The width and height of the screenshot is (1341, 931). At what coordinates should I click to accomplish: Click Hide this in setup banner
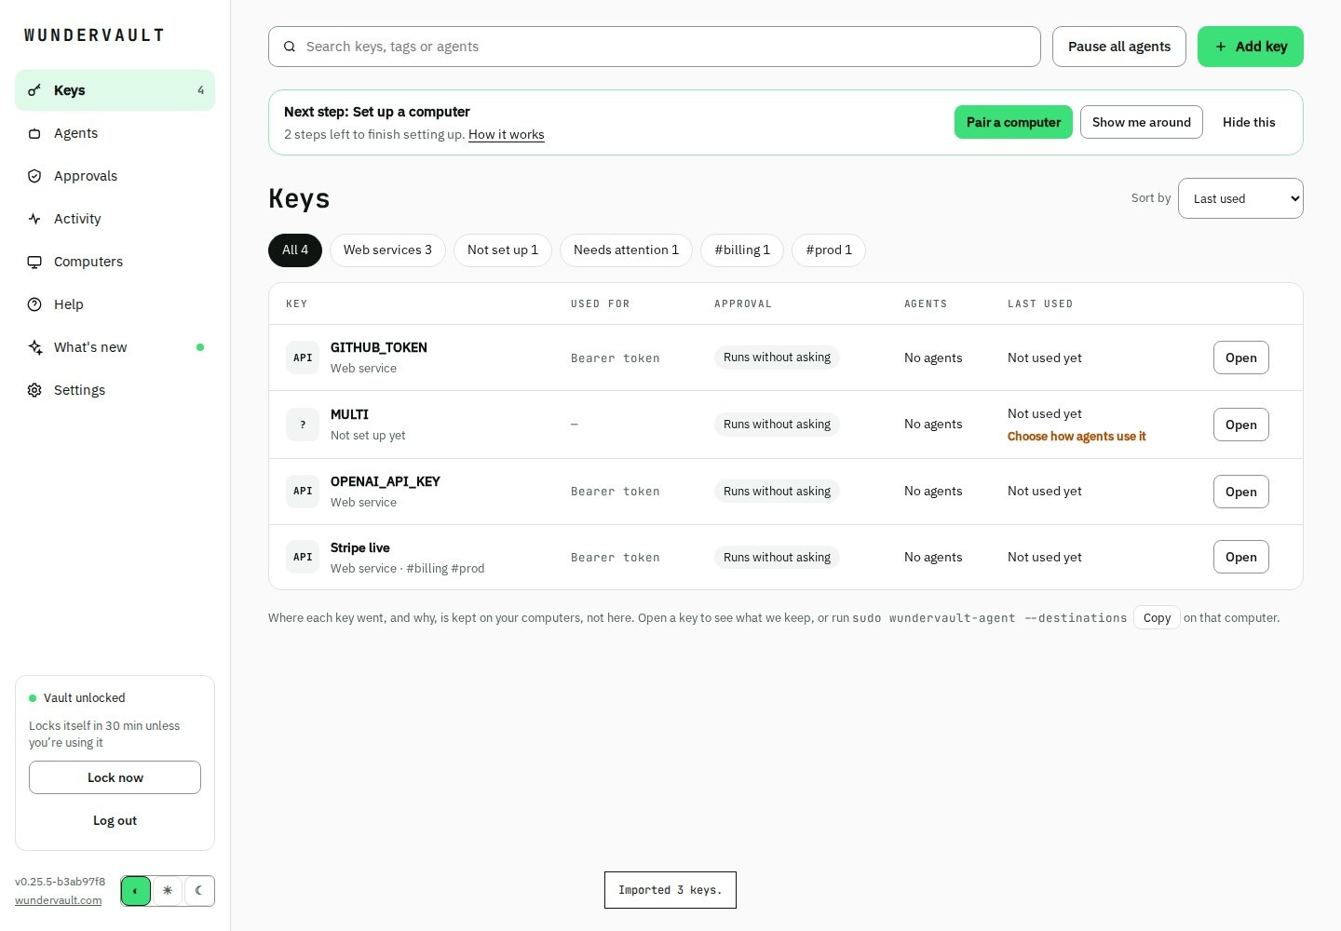tap(1249, 122)
